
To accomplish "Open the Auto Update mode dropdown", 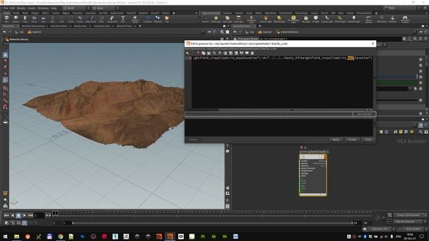I will pyautogui.click(x=413, y=229).
